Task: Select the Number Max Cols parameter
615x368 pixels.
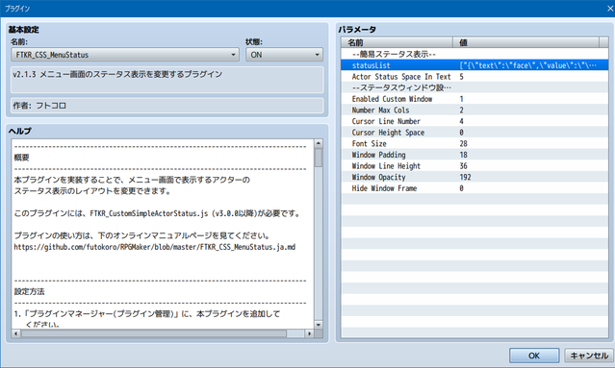Action: (474, 110)
